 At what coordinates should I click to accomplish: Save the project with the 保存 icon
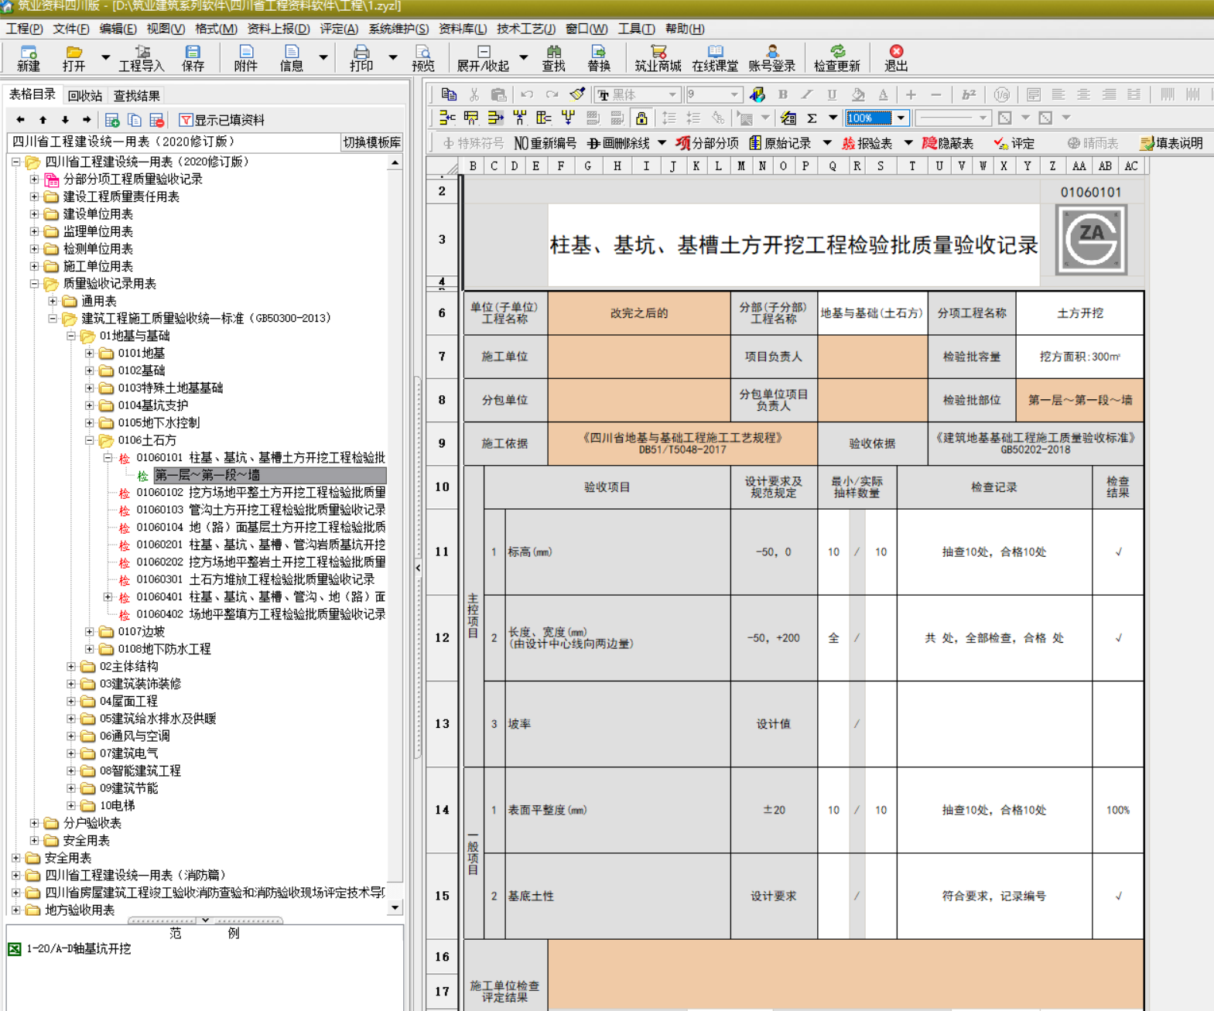193,58
